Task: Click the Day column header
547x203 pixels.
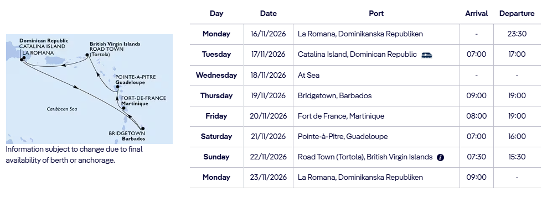Action: click(216, 14)
